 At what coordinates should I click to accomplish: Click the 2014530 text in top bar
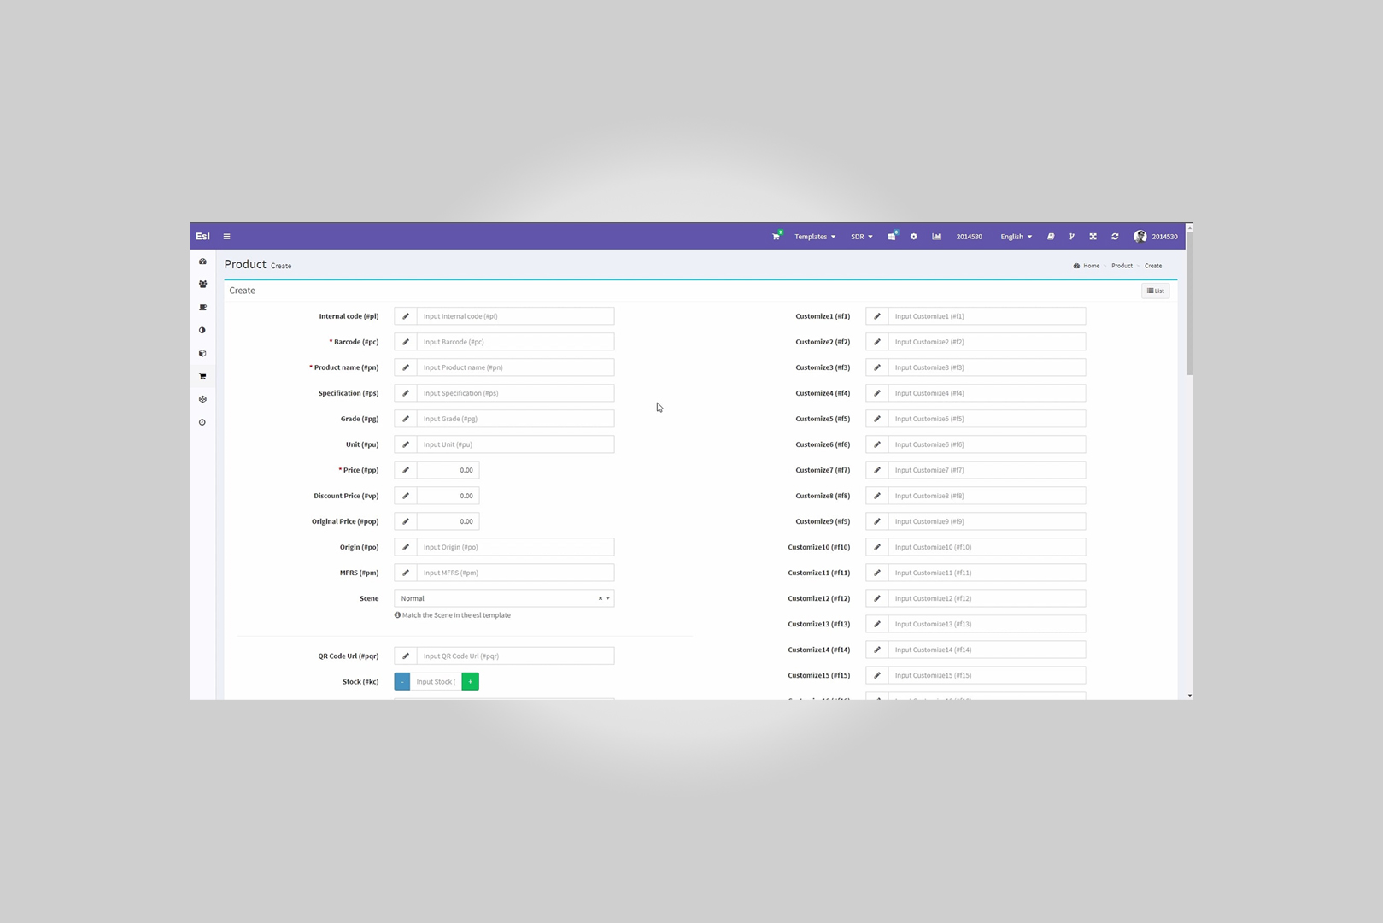click(x=969, y=237)
